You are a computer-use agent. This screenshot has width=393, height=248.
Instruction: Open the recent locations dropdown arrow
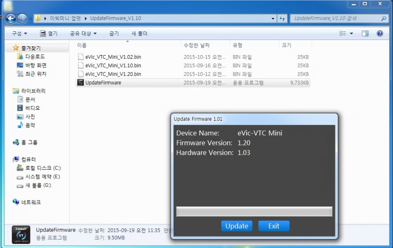click(x=31, y=18)
